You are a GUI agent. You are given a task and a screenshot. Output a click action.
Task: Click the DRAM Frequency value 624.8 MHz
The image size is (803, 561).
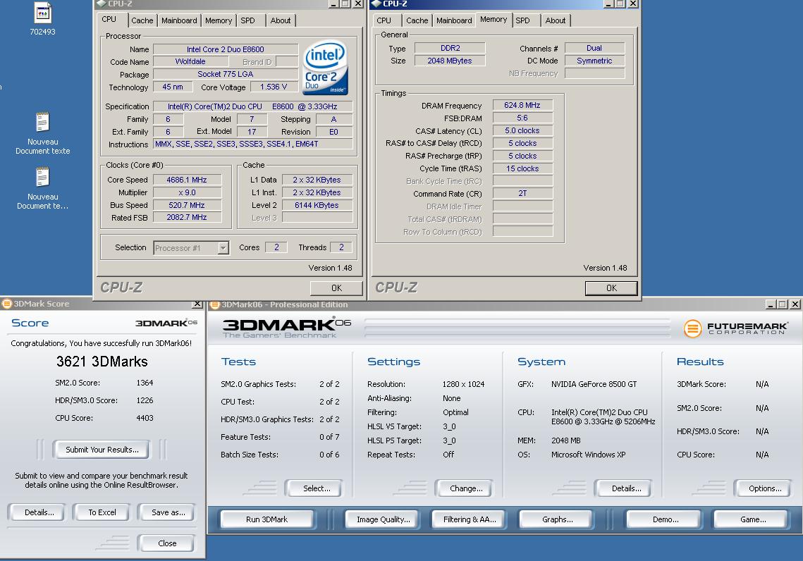[x=522, y=105]
